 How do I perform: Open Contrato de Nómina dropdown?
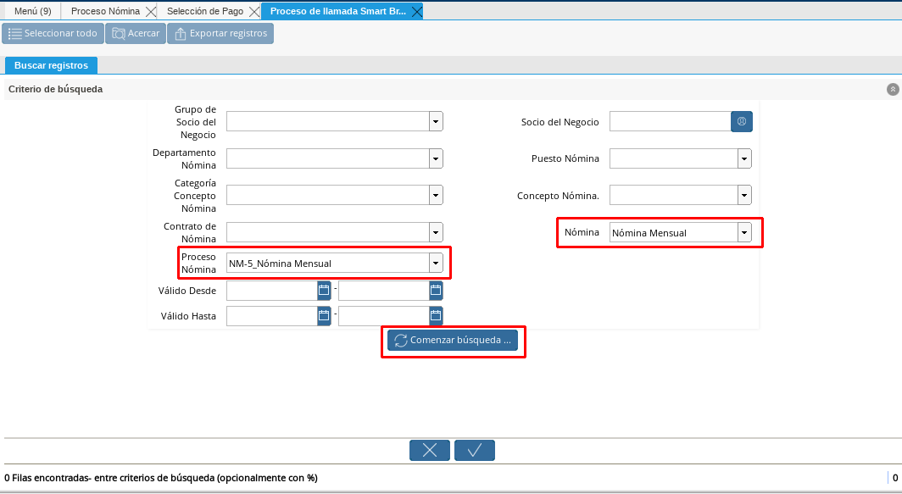pyautogui.click(x=436, y=232)
